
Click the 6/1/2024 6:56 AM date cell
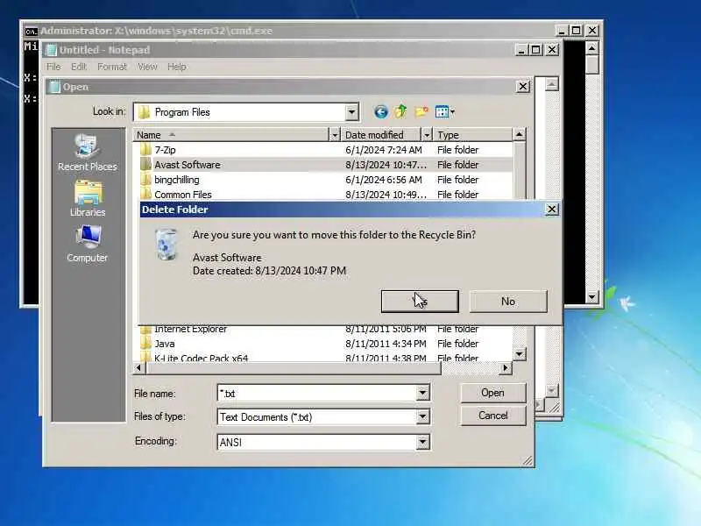(x=384, y=180)
